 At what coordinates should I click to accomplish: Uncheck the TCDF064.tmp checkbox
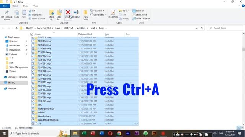[33, 64]
